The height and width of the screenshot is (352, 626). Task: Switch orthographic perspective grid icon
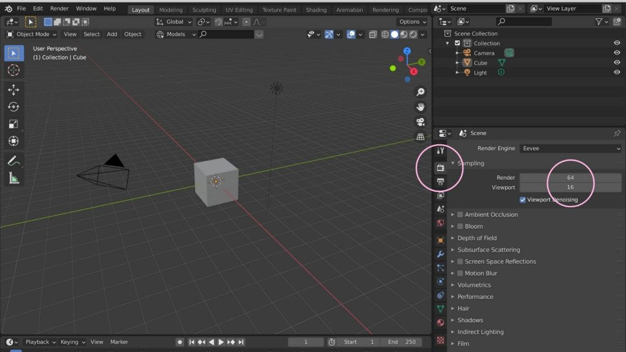pos(421,137)
